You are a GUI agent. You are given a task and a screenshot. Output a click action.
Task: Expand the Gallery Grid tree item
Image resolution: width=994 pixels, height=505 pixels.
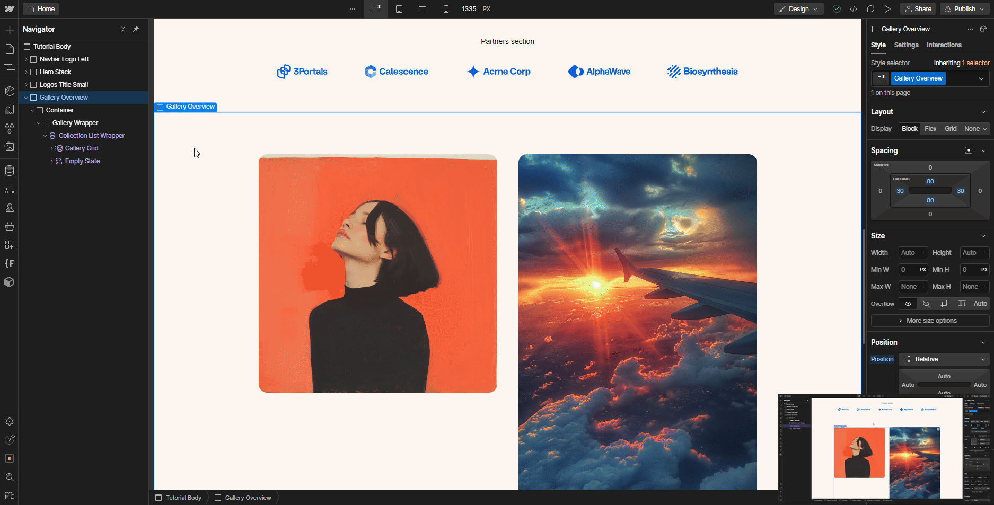[x=51, y=148]
